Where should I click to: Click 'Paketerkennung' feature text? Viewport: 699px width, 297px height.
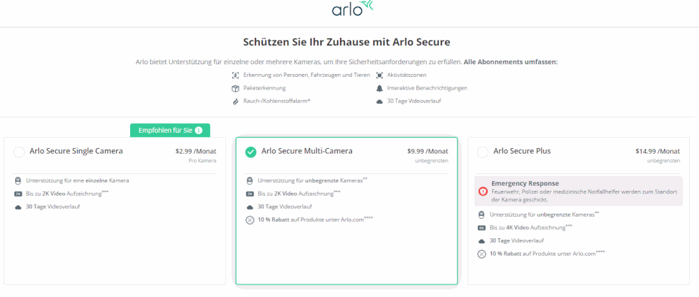coord(264,88)
